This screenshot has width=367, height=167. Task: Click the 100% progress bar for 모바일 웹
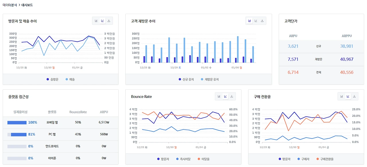coord(17,122)
